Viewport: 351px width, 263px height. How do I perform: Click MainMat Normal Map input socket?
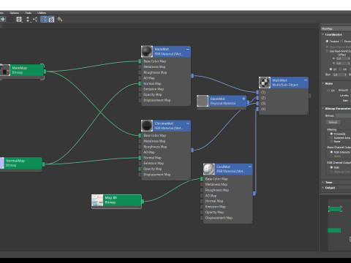(x=140, y=83)
